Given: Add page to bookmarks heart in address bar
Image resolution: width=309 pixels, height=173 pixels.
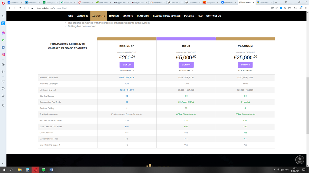Looking at the screenshot, I should (x=289, y=8).
